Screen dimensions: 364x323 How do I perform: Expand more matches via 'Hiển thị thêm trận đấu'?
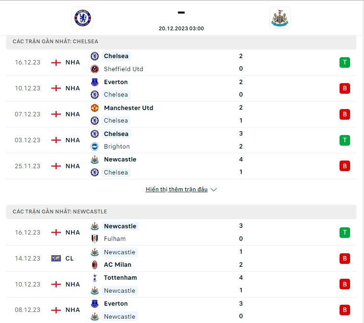[x=176, y=189]
